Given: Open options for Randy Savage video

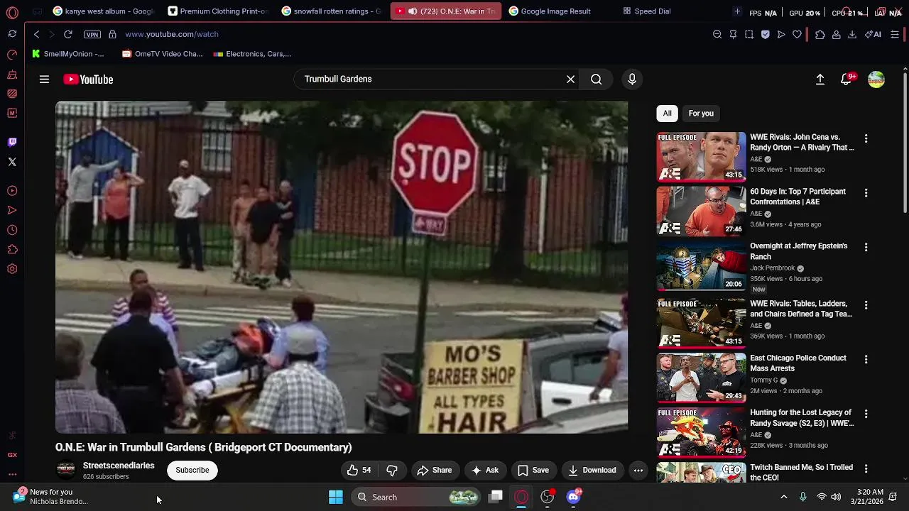Looking at the screenshot, I should click(866, 414).
